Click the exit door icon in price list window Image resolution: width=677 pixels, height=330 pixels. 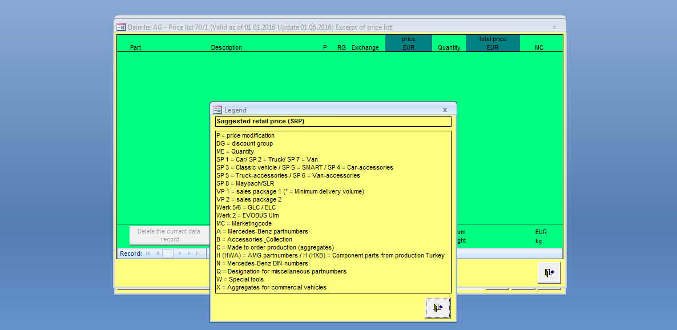click(549, 273)
